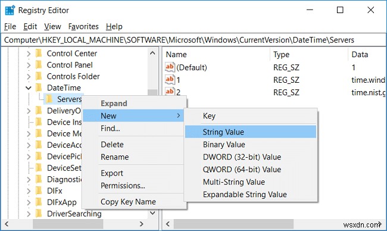Open the View menu

click(x=52, y=26)
